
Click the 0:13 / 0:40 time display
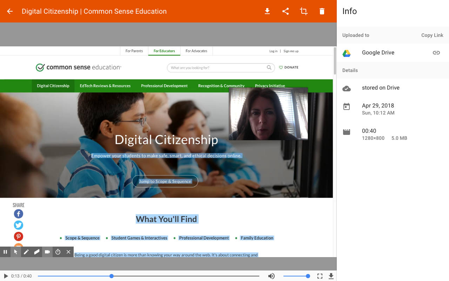point(21,276)
